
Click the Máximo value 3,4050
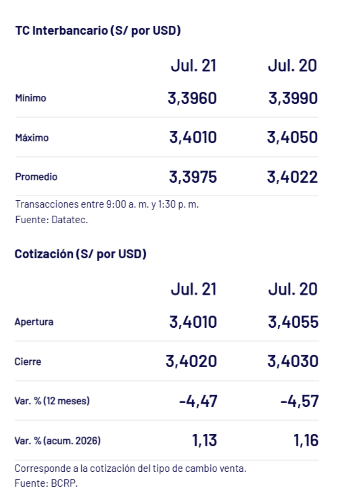coord(292,137)
